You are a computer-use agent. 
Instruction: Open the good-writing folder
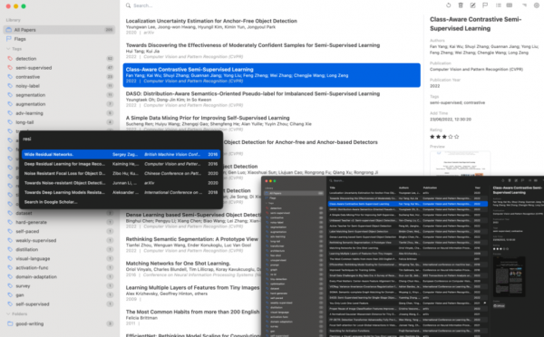click(x=59, y=323)
